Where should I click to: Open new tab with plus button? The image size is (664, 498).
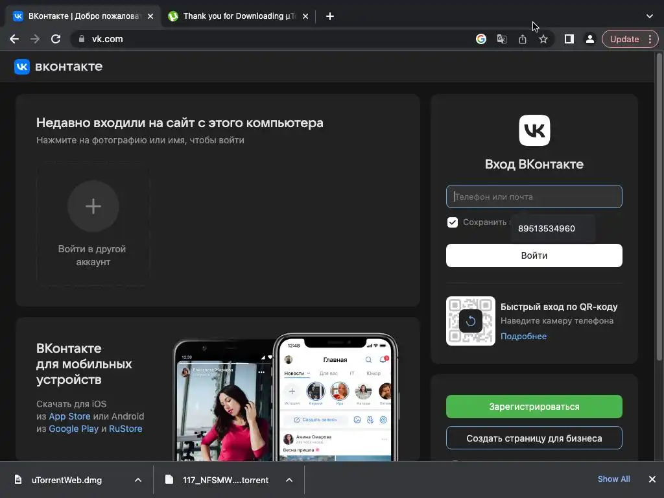tap(330, 16)
